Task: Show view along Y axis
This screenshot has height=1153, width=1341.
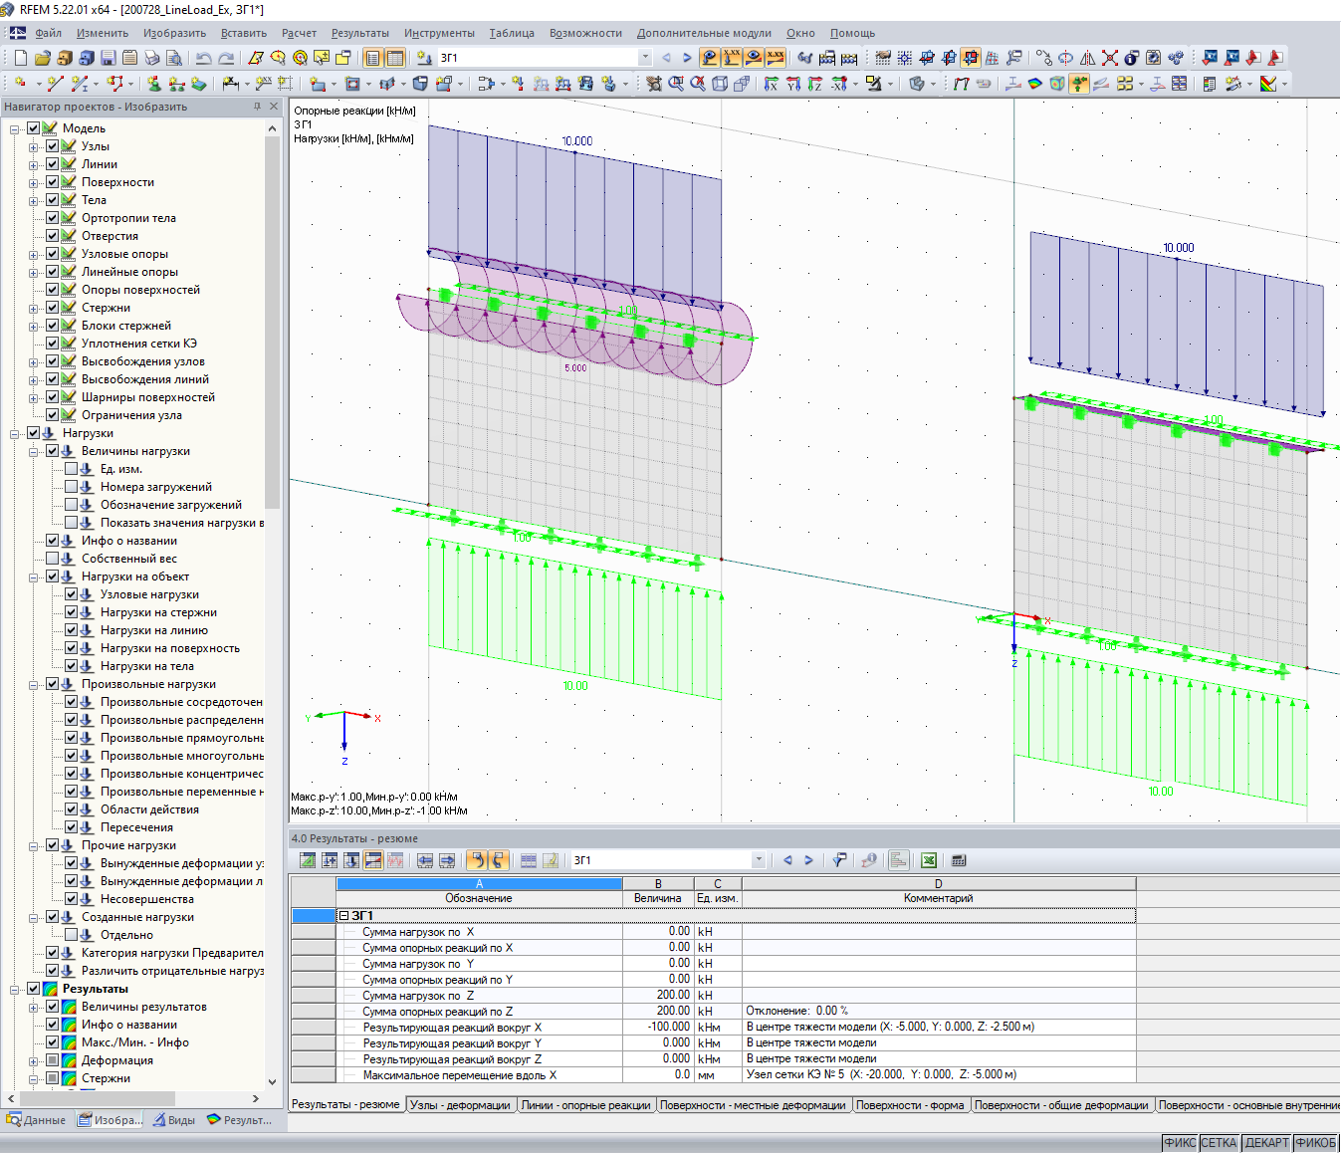Action: tap(793, 84)
